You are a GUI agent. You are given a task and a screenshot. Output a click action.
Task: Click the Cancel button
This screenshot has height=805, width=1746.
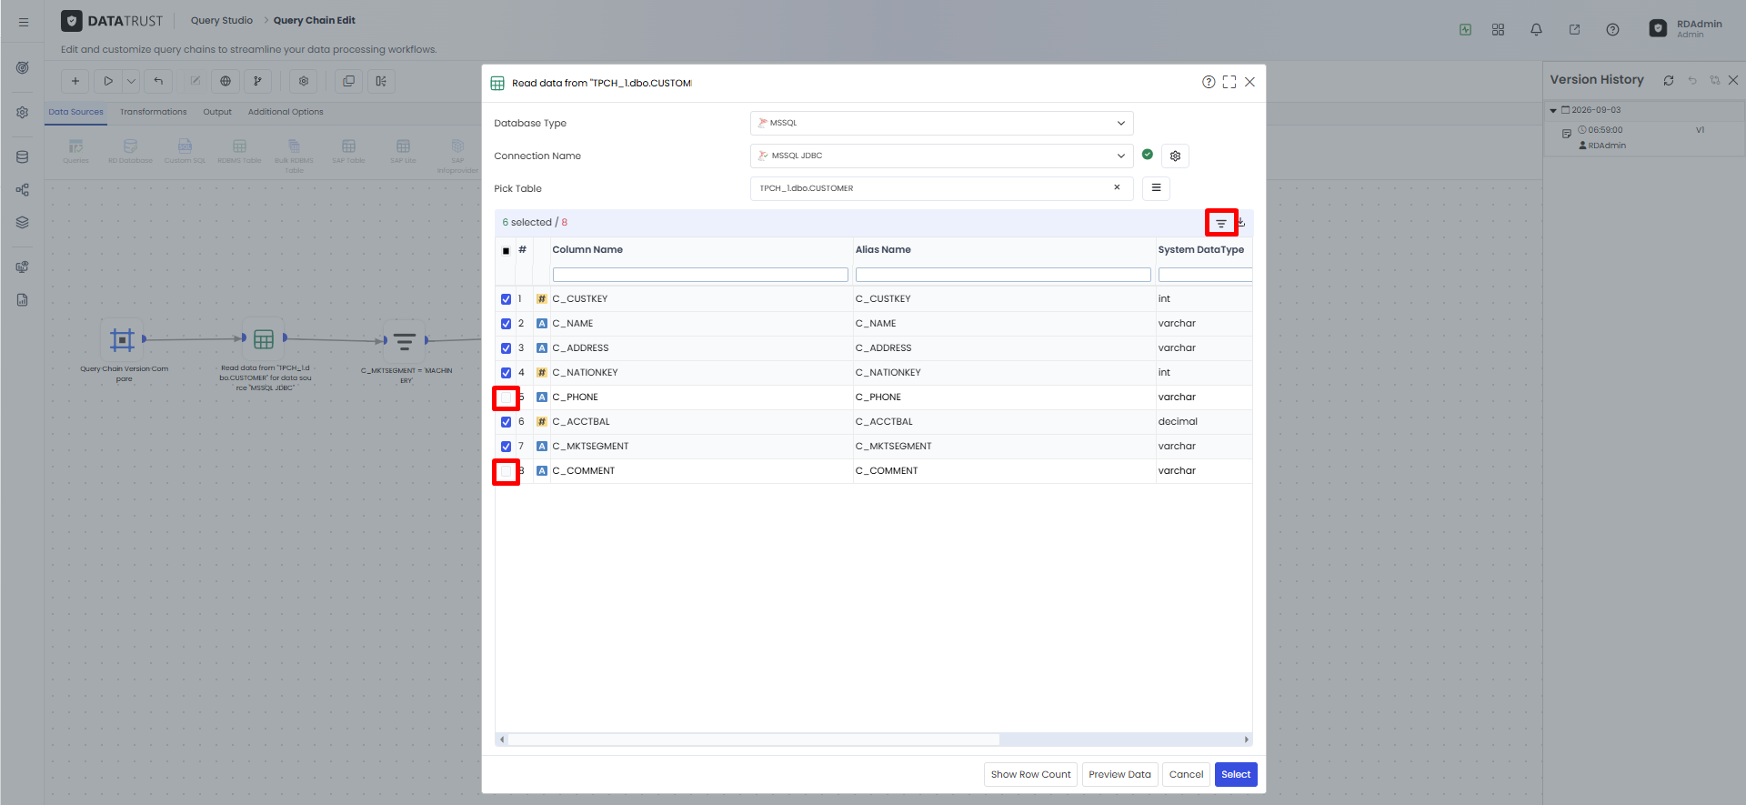click(1186, 774)
